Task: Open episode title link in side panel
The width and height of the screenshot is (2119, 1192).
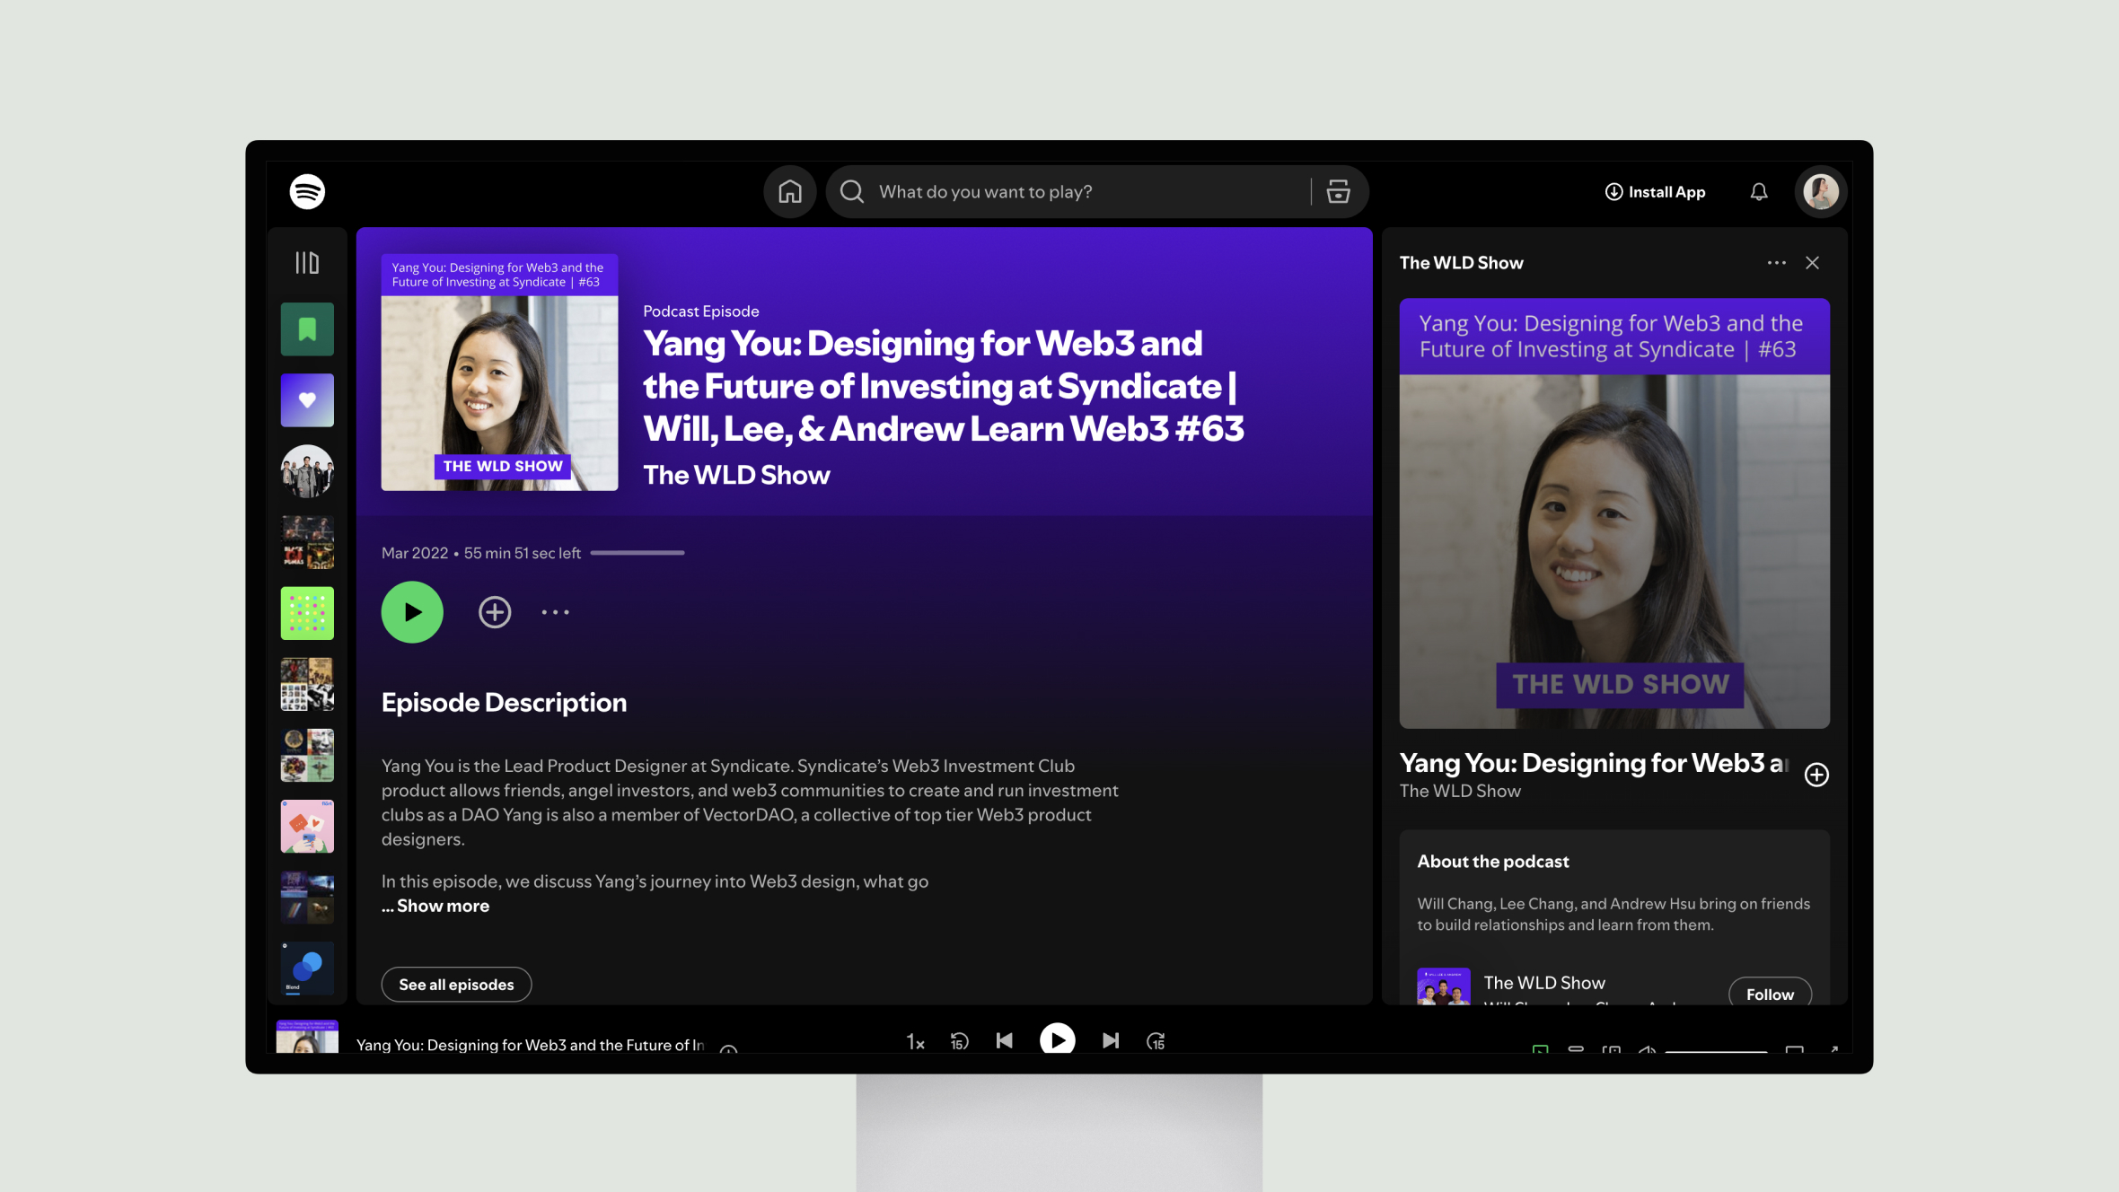Action: tap(1595, 762)
